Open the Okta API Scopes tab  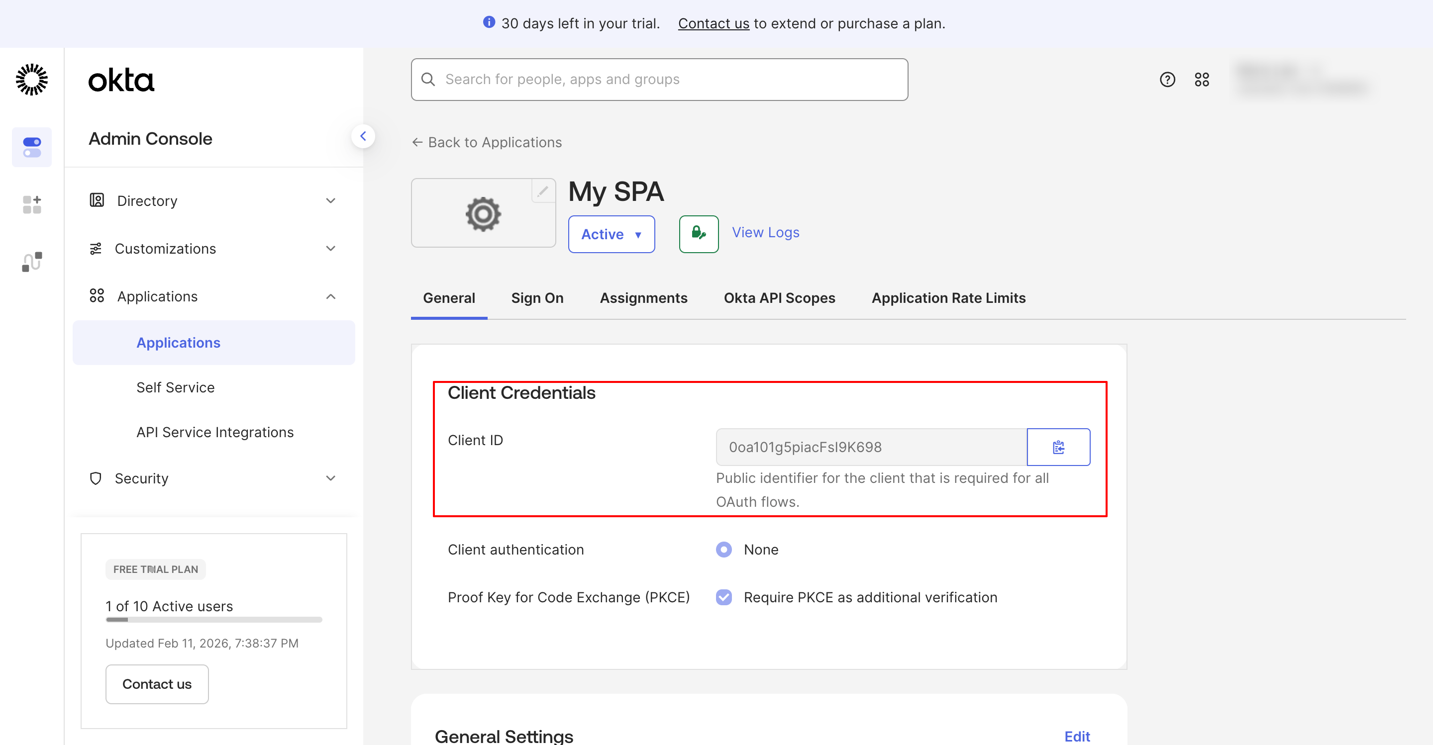pos(779,298)
